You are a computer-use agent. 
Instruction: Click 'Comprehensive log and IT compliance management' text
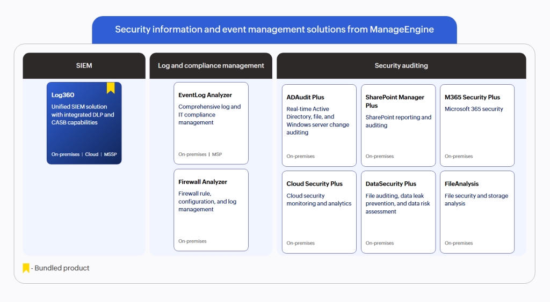click(x=209, y=115)
